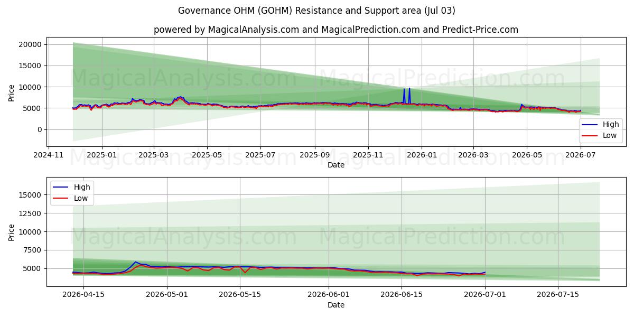Select the 20000 tick on the upper chart's price axis
The height and width of the screenshot is (317, 634).
(31, 44)
